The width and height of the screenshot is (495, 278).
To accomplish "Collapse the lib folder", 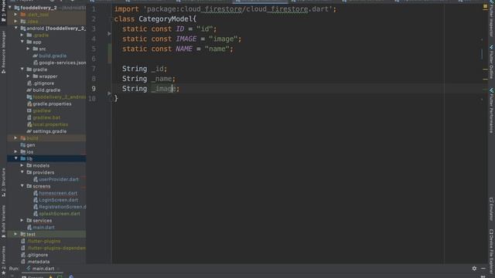I will coord(16,158).
